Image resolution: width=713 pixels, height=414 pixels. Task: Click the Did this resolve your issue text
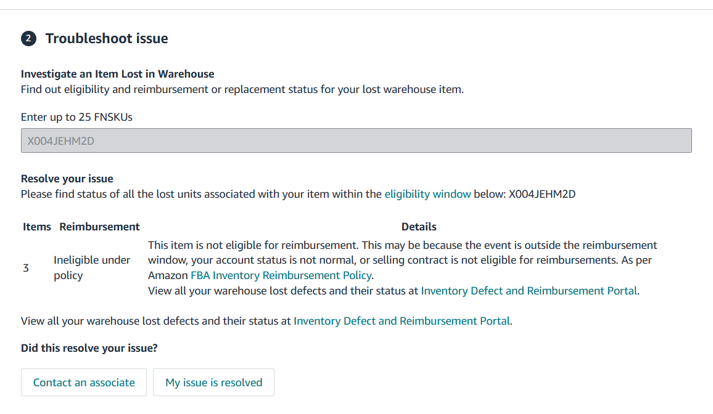coord(89,348)
